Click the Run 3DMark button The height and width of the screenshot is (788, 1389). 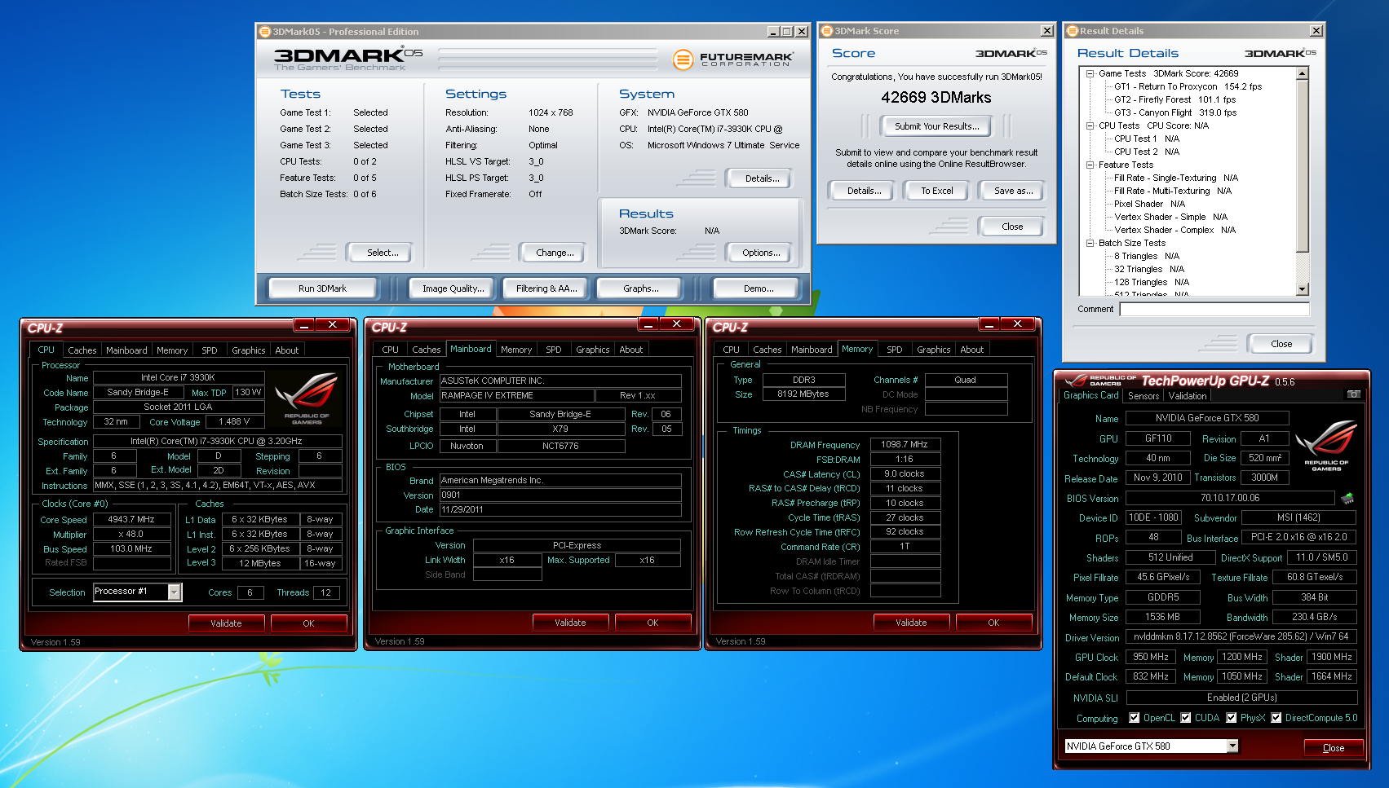click(x=322, y=288)
